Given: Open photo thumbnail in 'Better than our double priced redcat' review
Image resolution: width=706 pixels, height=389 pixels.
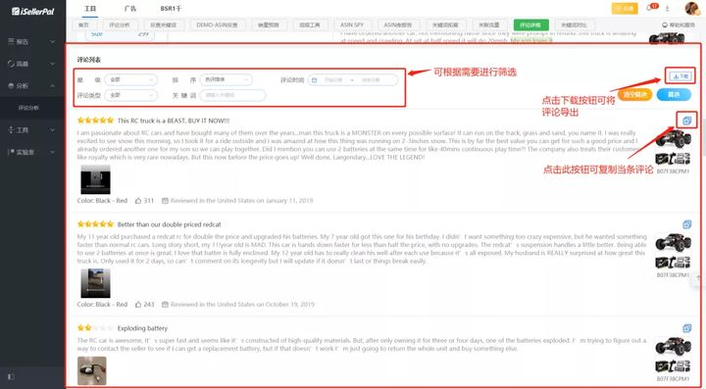Looking at the screenshot, I should tap(95, 283).
